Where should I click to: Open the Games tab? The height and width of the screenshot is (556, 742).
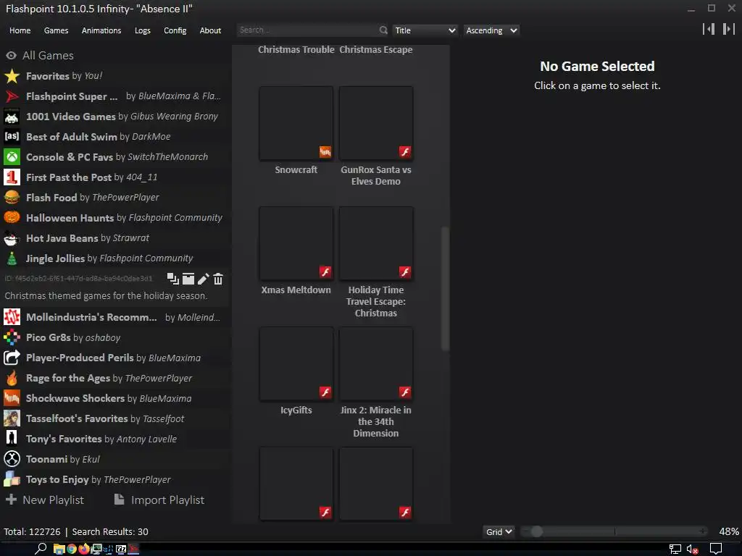click(x=56, y=30)
